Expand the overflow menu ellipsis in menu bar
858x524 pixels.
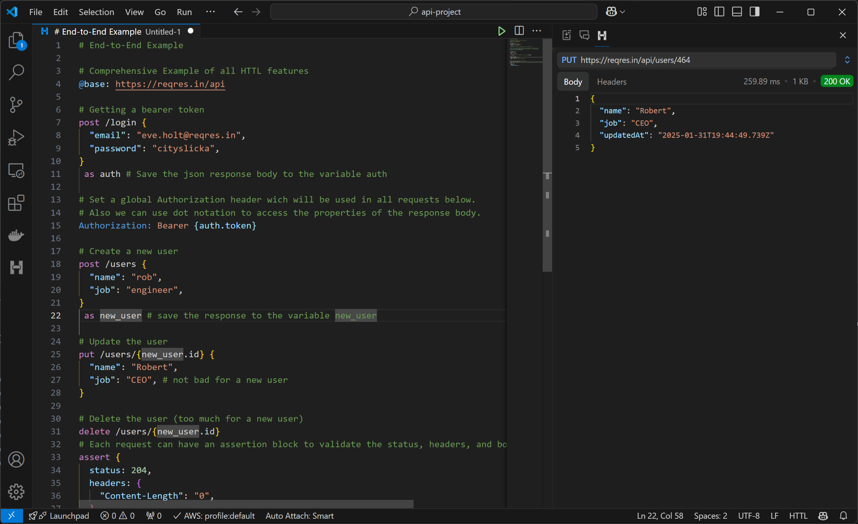pos(210,12)
